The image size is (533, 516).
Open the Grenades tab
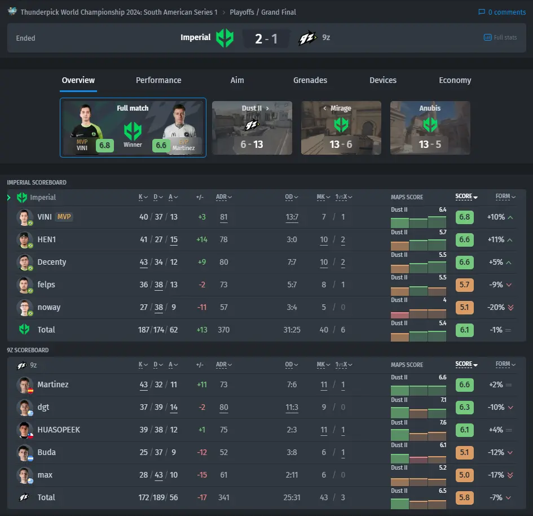pos(310,80)
